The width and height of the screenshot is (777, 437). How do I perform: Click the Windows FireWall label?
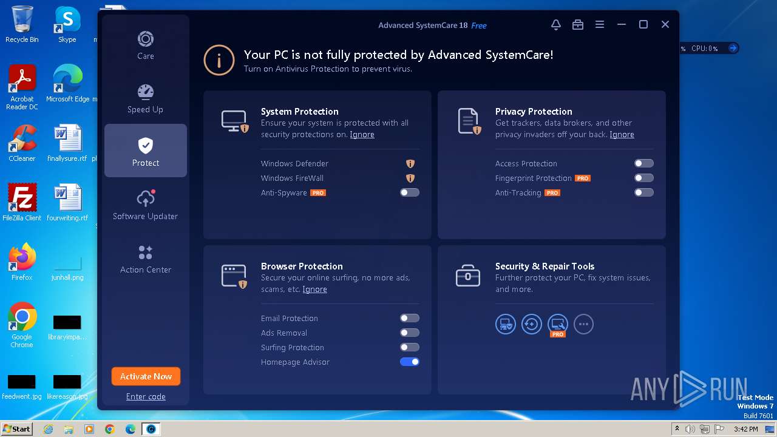click(x=292, y=178)
